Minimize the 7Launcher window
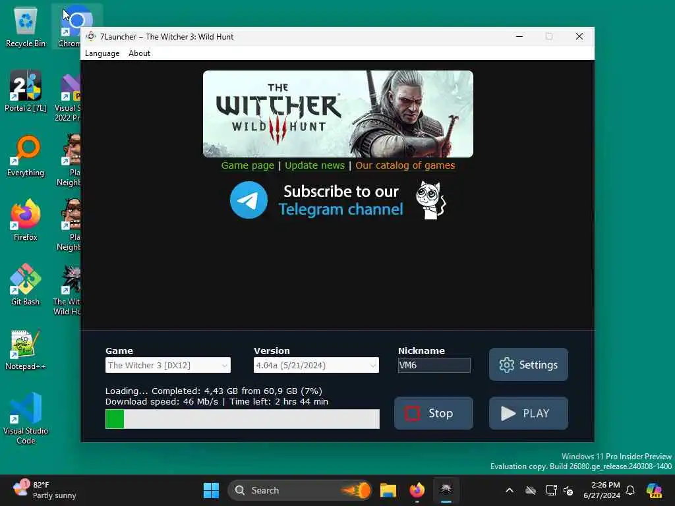Screen dimensions: 675x506 click(x=519, y=37)
